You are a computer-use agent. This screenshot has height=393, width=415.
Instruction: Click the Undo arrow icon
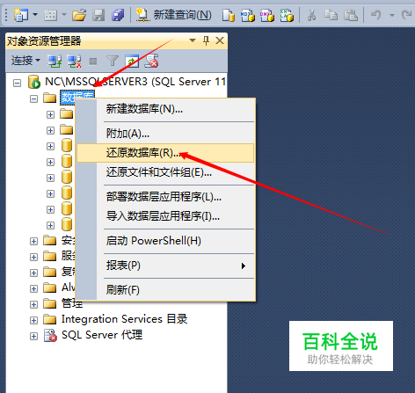(x=375, y=15)
